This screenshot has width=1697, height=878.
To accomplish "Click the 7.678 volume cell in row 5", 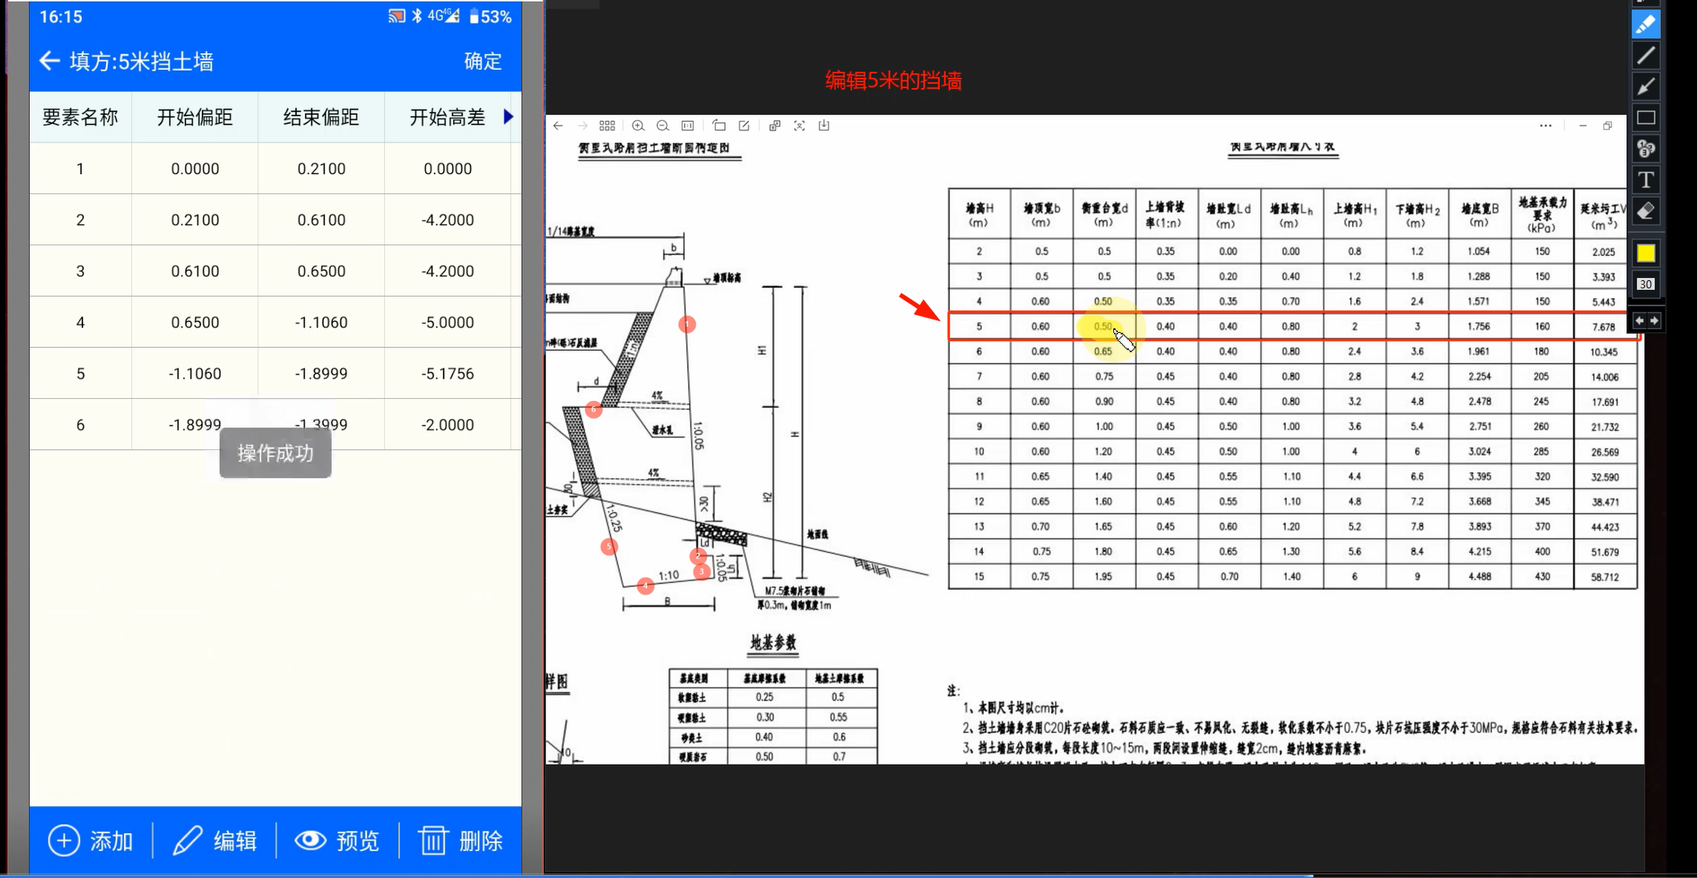I will 1604,327.
